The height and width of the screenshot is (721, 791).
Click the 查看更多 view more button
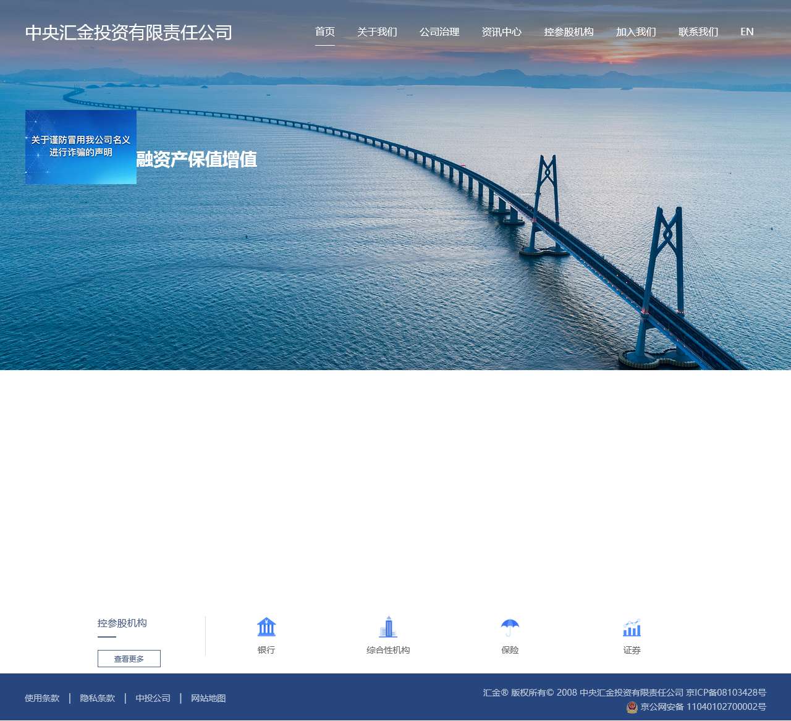[129, 659]
